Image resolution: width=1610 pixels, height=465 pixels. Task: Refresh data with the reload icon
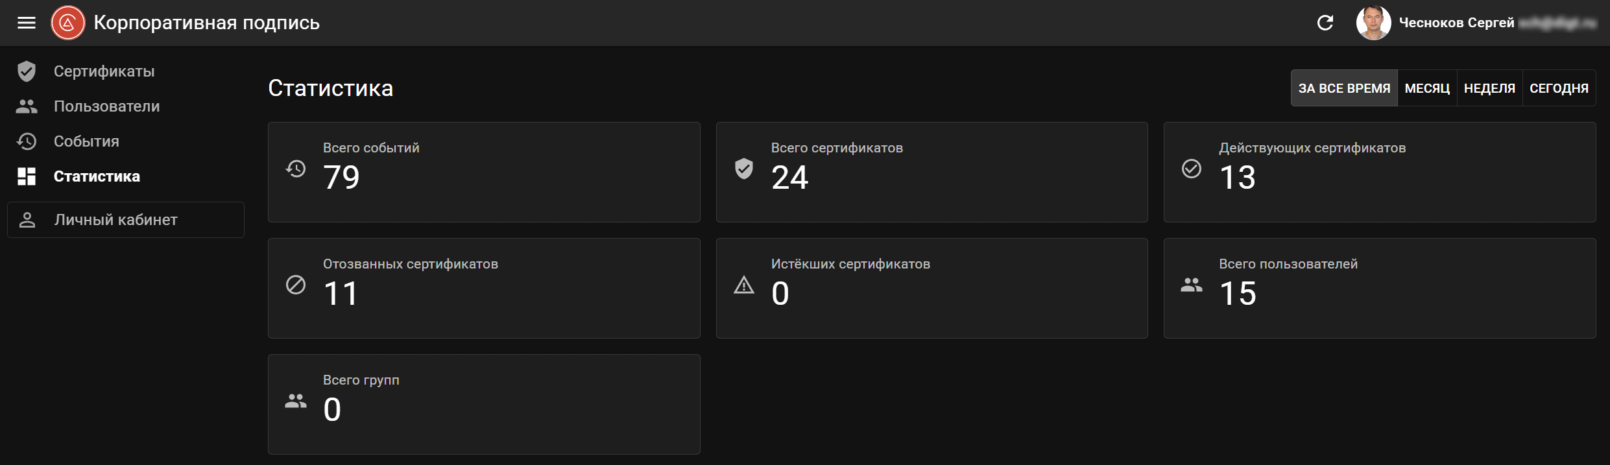click(x=1325, y=23)
